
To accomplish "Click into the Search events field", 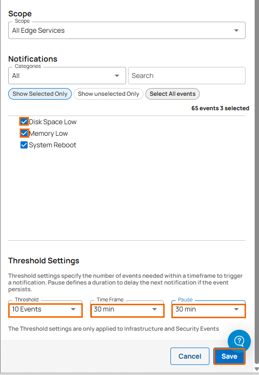I will coord(187,76).
